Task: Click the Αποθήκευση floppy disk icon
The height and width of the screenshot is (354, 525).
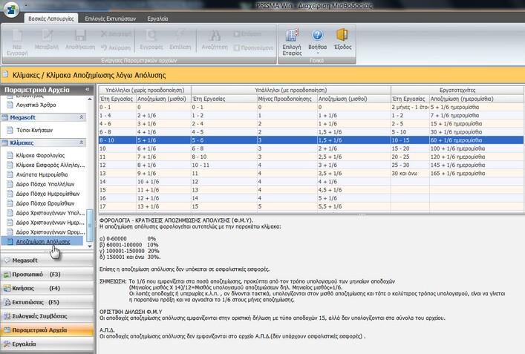Action: click(x=80, y=36)
